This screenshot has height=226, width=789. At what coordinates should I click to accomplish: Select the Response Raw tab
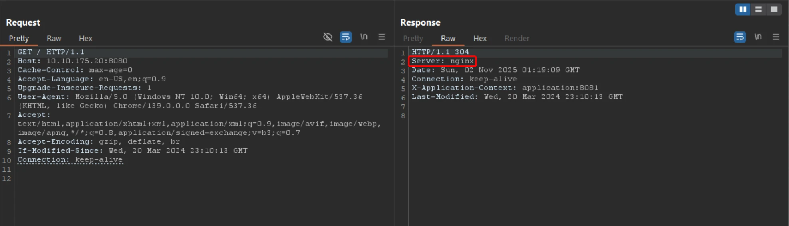click(448, 38)
